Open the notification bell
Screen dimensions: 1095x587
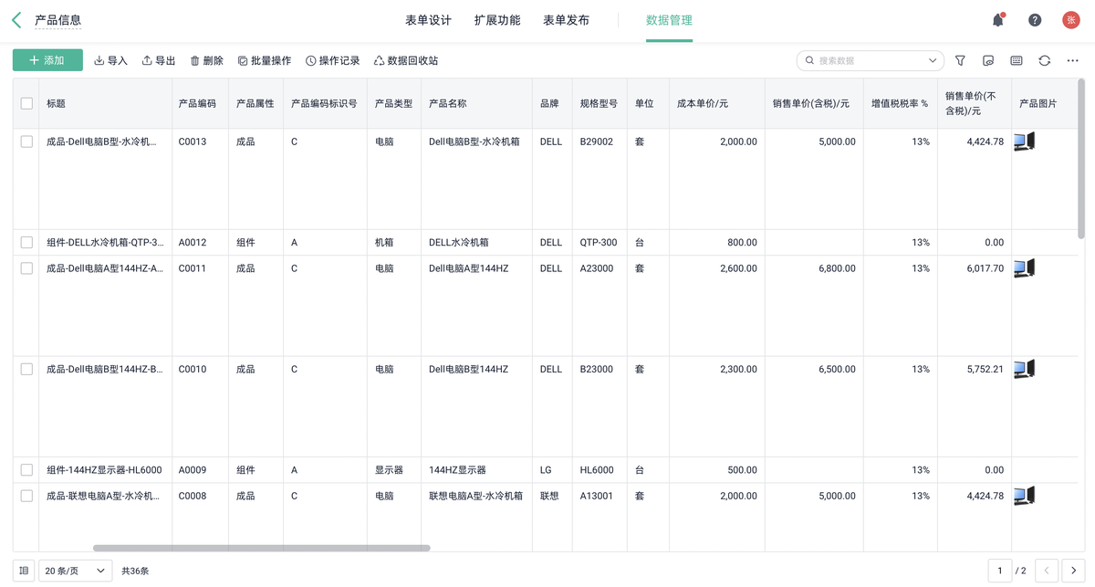point(997,20)
